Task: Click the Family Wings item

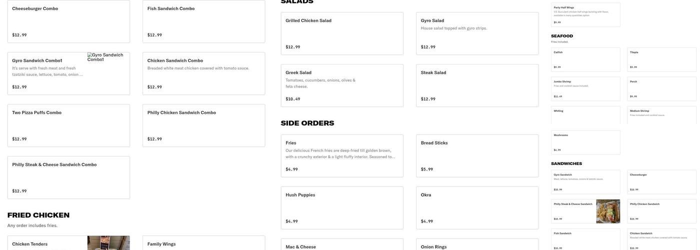Action: click(x=203, y=243)
